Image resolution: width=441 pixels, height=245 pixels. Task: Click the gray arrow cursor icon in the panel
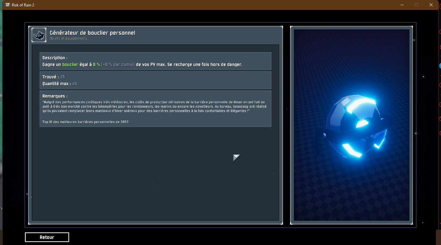point(236,158)
